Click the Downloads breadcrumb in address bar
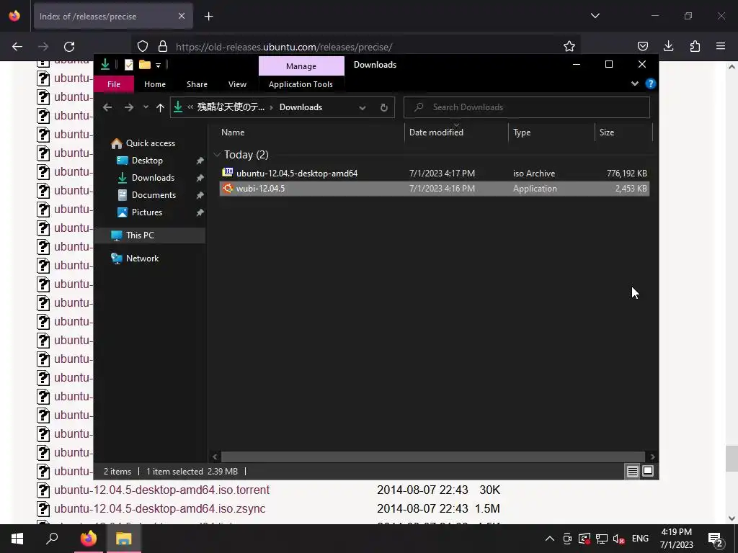This screenshot has height=553, width=738. (x=301, y=107)
